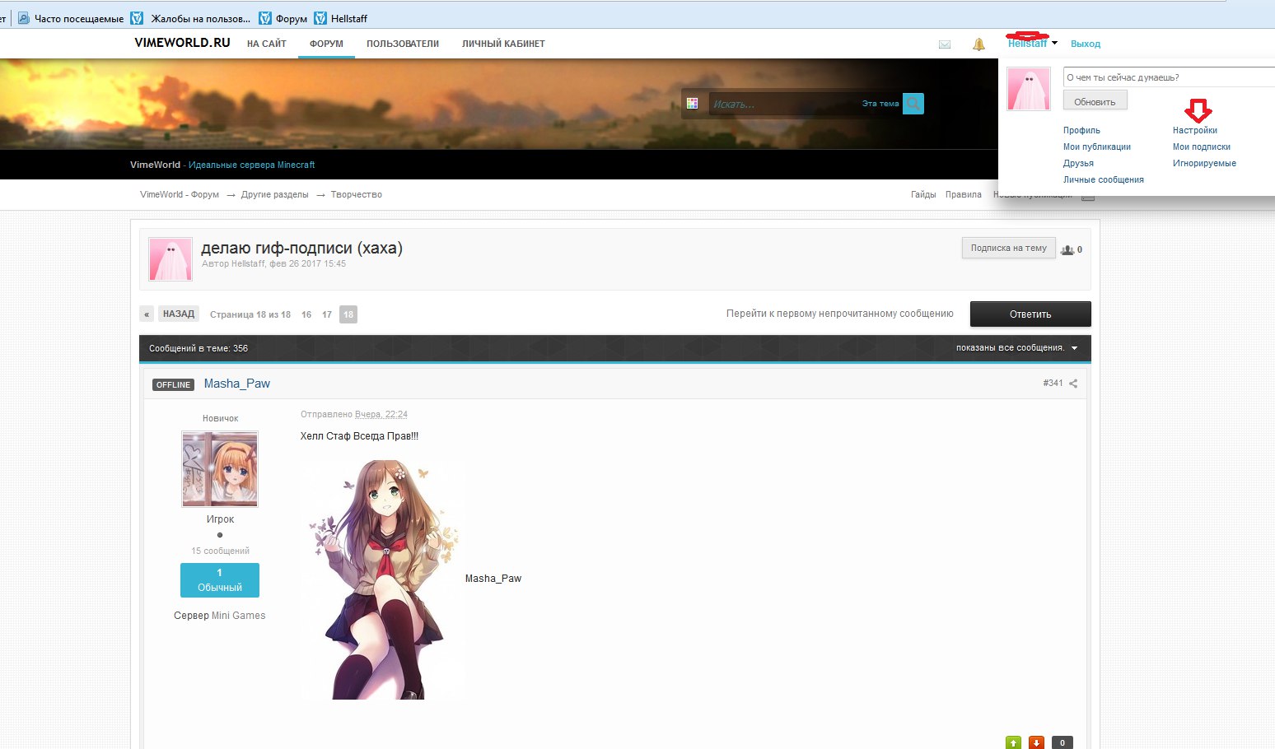The image size is (1275, 749).
Task: Open the Правила link
Action: pyautogui.click(x=964, y=194)
